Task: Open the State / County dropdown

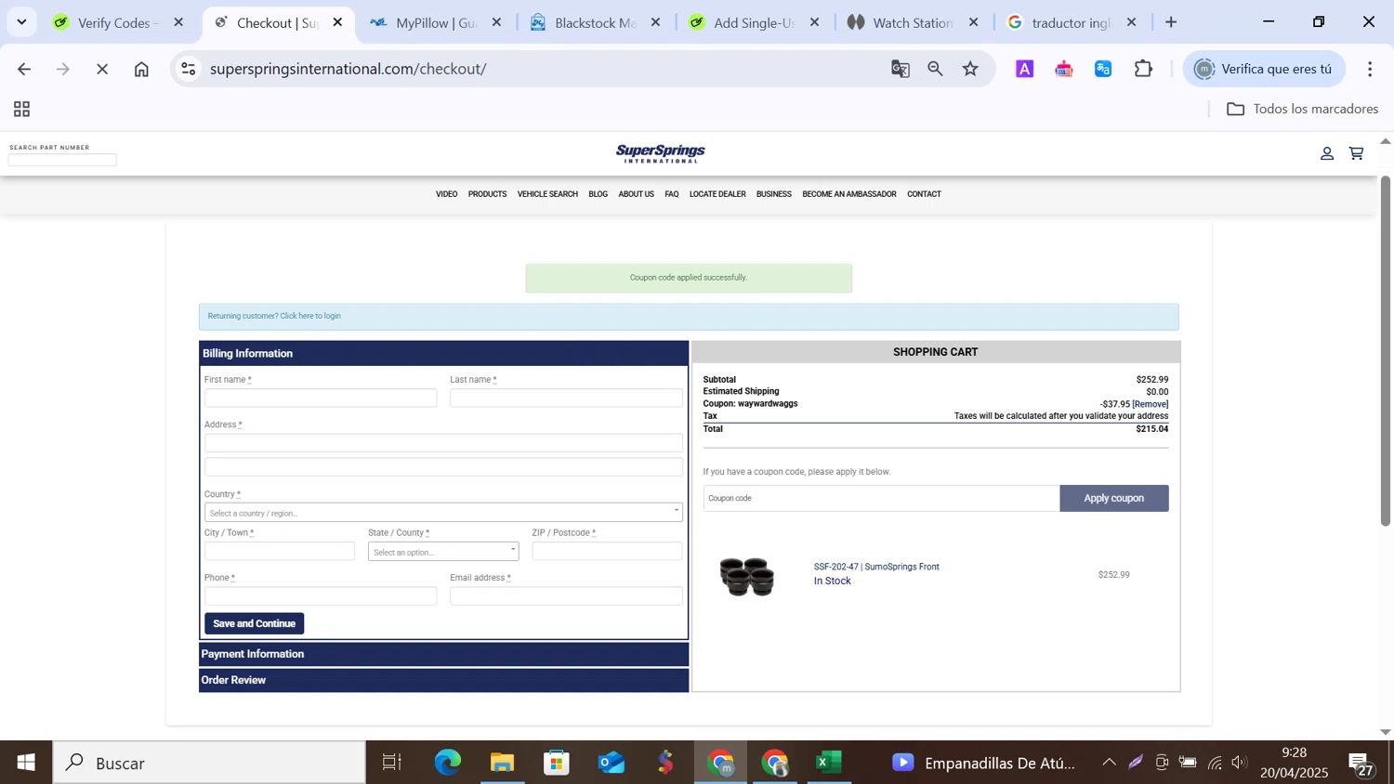Action: [443, 552]
